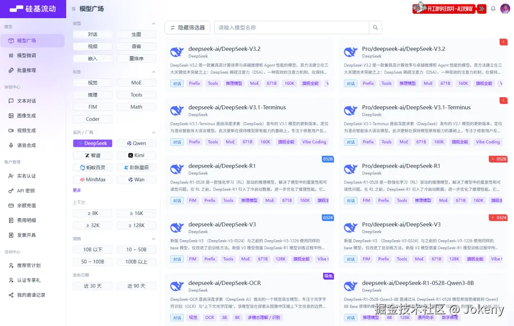Click the search magnifier icon
Image resolution: width=514 pixels, height=326 pixels.
[376, 28]
